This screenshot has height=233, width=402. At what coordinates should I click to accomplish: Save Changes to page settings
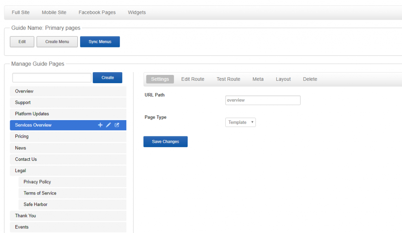(165, 142)
